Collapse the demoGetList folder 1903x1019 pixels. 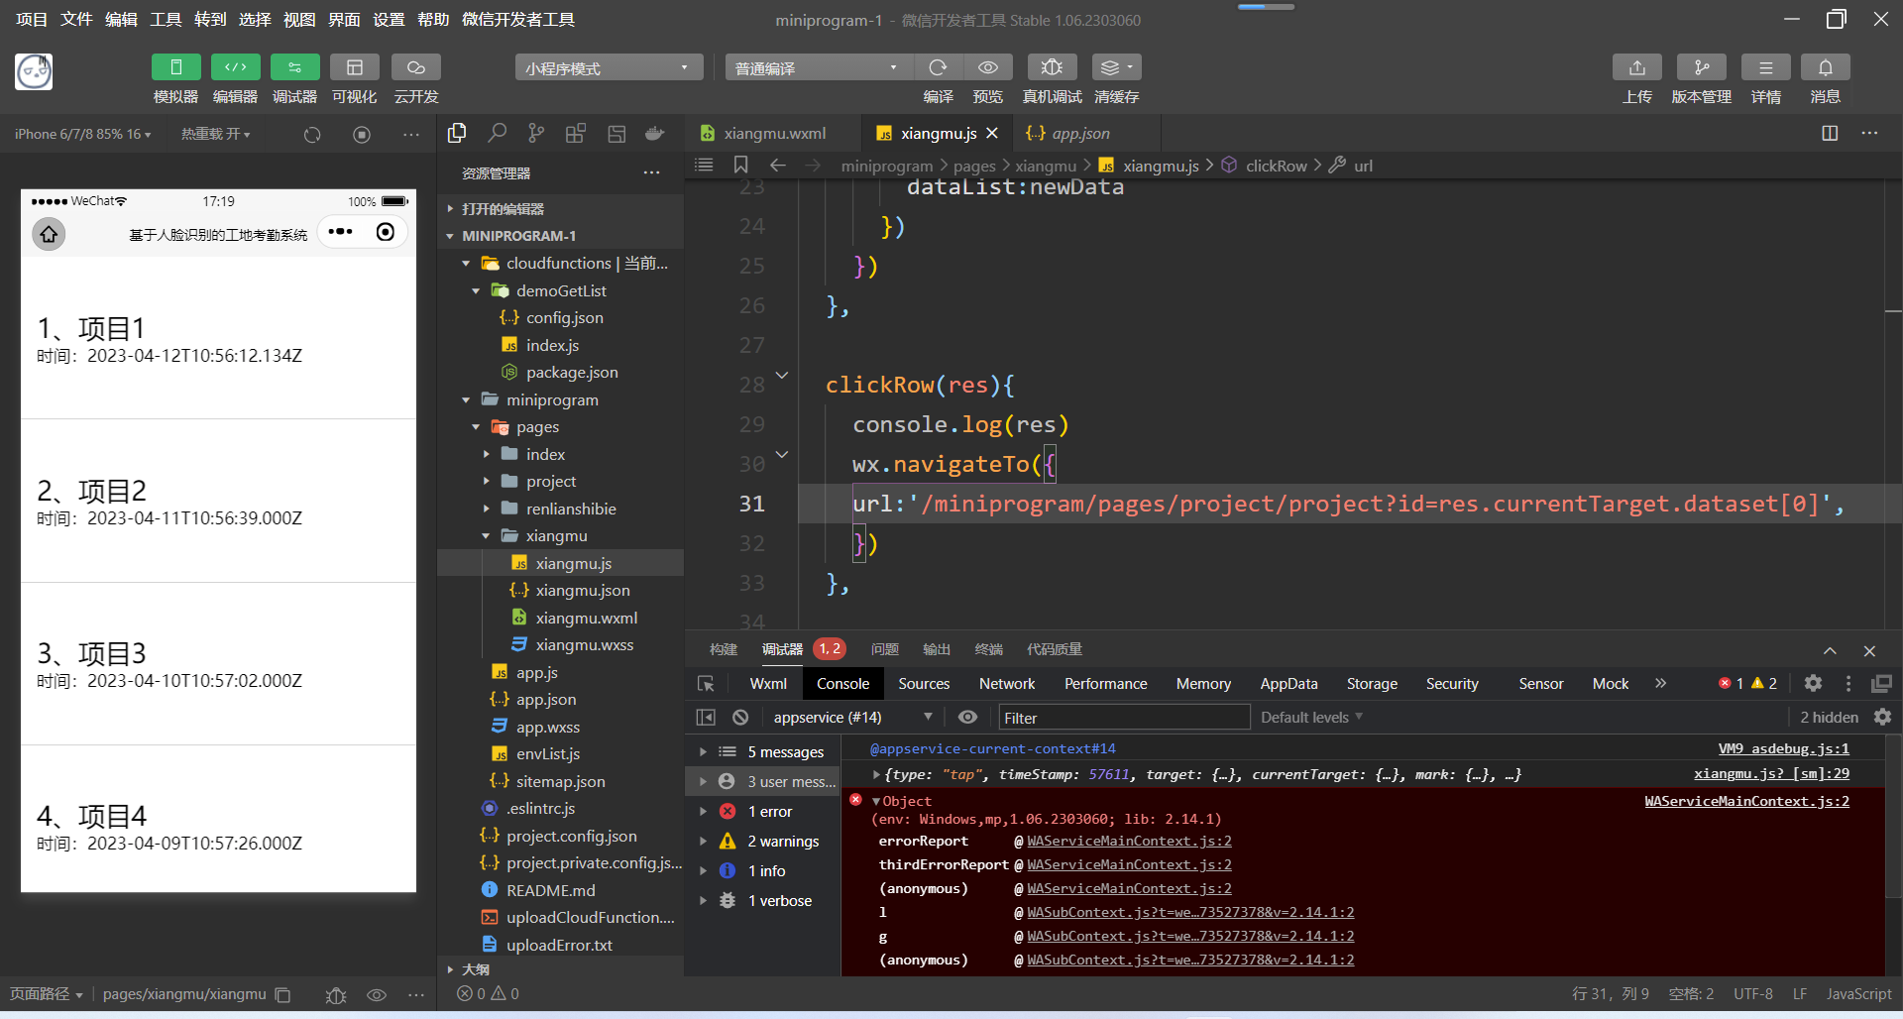click(476, 290)
